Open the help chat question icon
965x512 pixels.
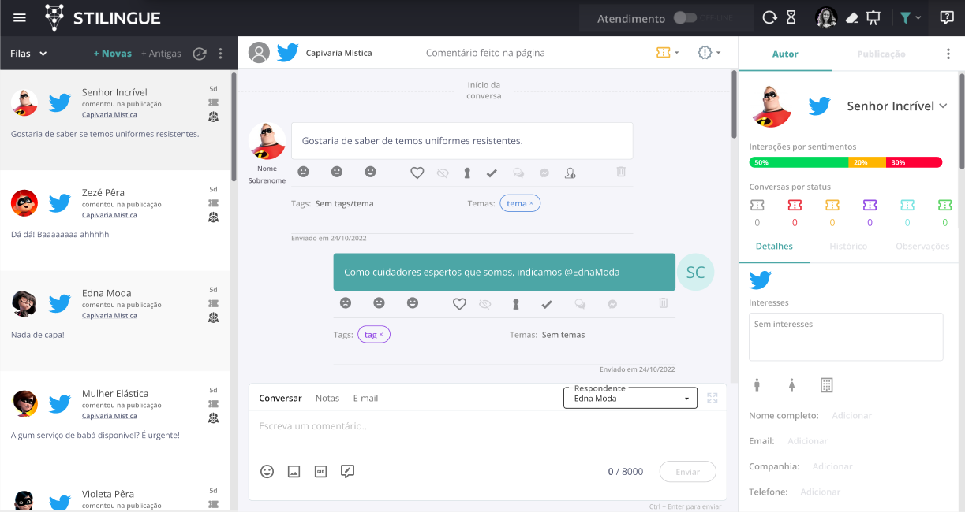pyautogui.click(x=947, y=17)
